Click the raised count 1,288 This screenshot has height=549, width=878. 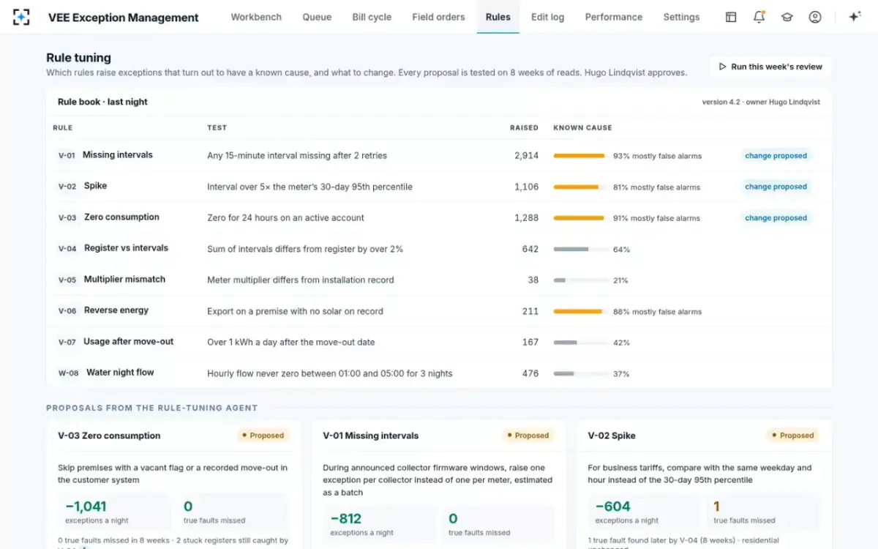pyautogui.click(x=527, y=217)
